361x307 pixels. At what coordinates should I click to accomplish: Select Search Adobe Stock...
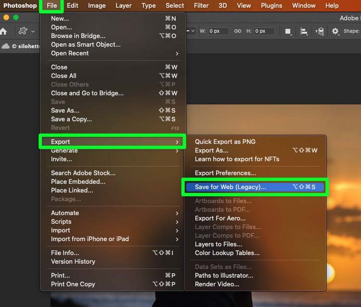pos(113,173)
